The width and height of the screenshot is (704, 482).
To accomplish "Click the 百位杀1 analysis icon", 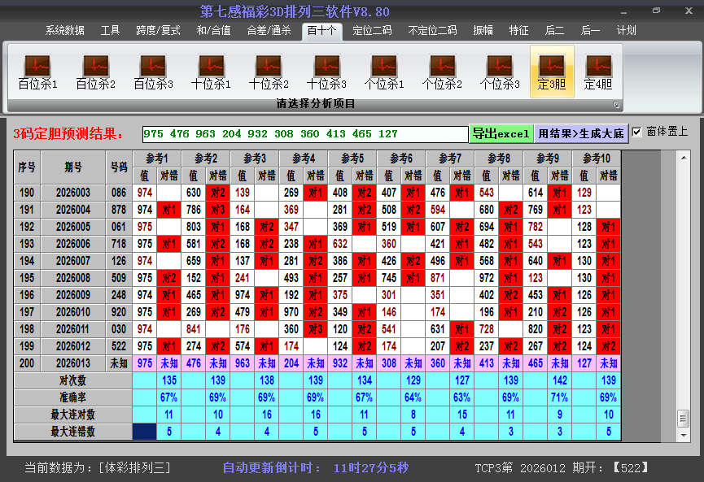I will (x=37, y=72).
